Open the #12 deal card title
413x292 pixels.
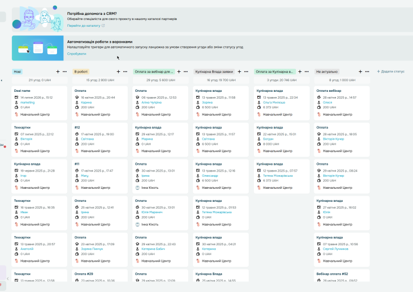click(77, 127)
